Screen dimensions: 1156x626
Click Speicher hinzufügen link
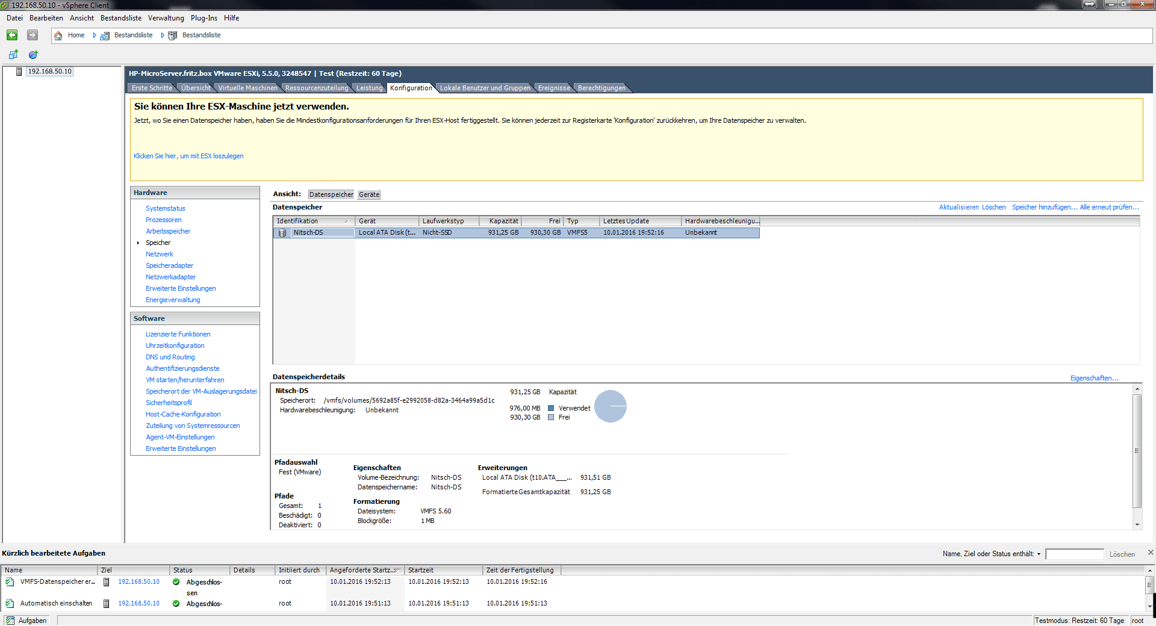click(x=1044, y=207)
